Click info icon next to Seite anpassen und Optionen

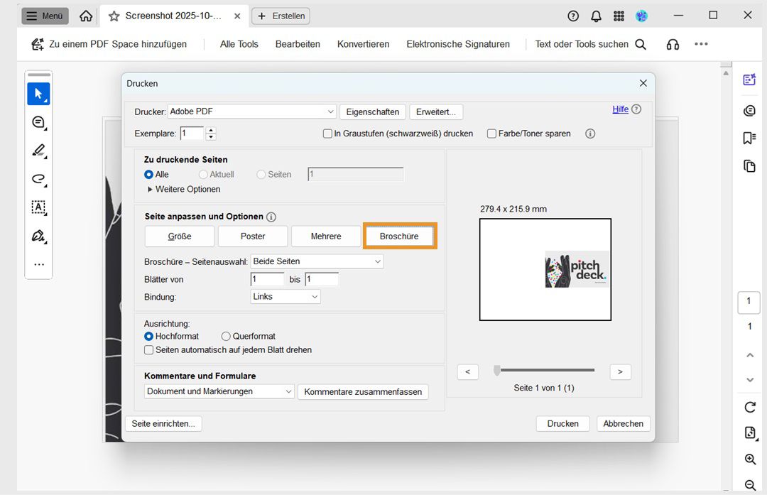(271, 217)
